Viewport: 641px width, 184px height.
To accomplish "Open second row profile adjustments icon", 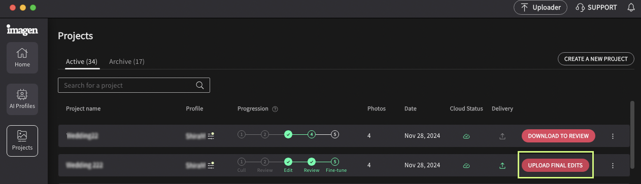I will 211,165.
